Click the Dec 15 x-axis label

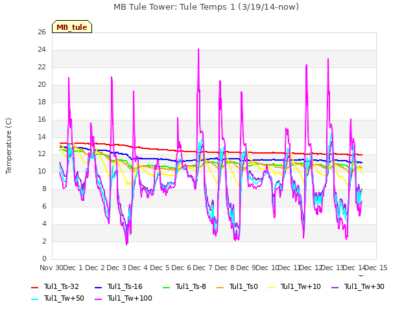click(x=376, y=268)
